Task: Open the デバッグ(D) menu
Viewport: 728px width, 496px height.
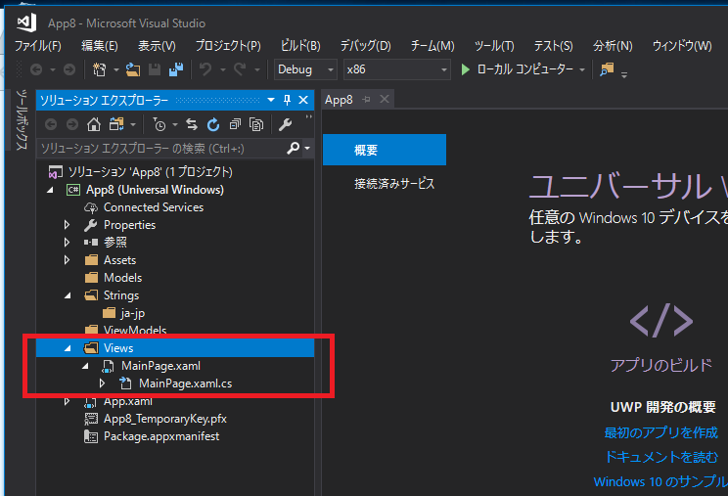Action: tap(366, 46)
